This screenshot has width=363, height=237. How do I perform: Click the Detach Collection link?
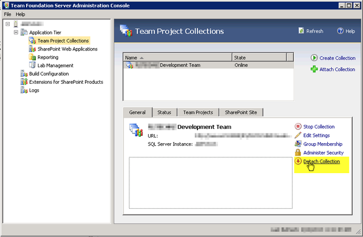point(322,162)
